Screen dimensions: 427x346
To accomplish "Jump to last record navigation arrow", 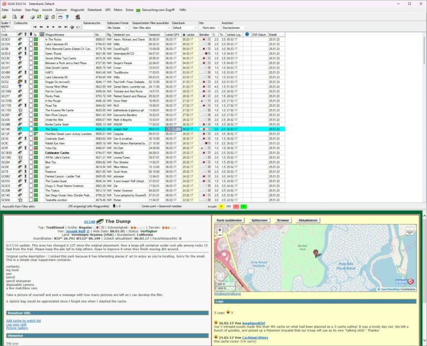I will pos(66,27).
